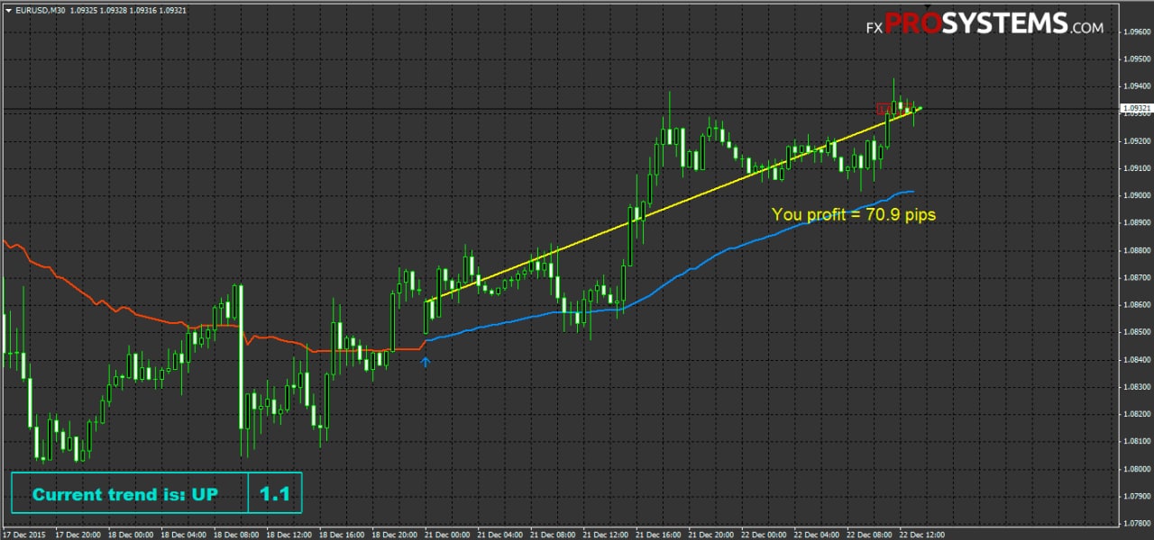The height and width of the screenshot is (540, 1154).
Task: Click the 21 Dec 00:00 time axis label
Action: click(x=447, y=534)
